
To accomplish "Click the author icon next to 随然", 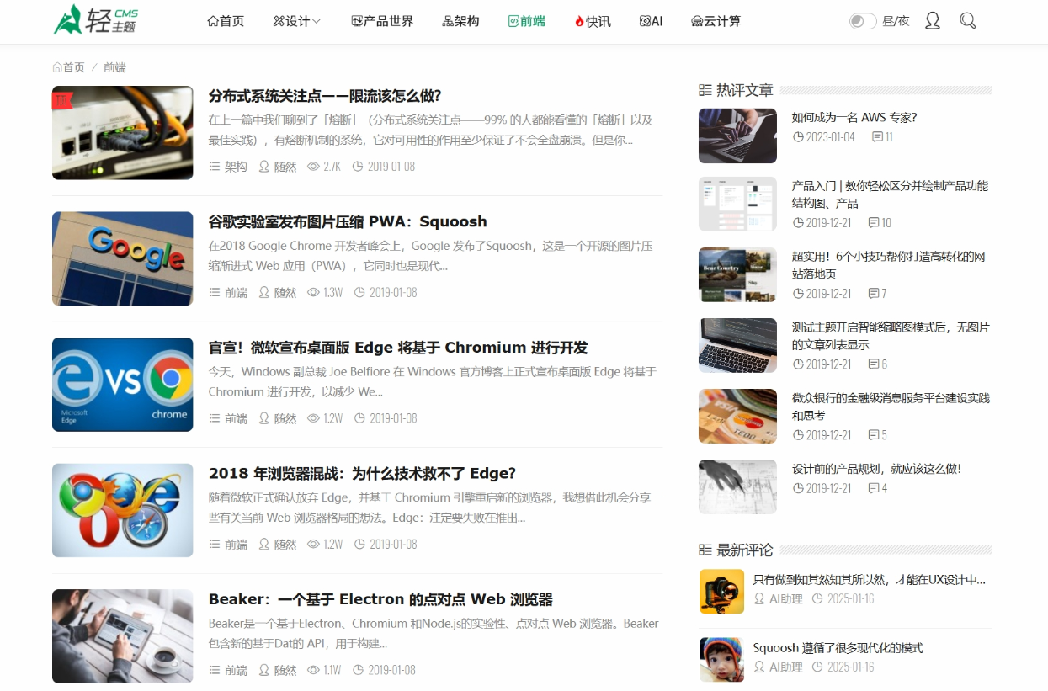I will tap(263, 166).
